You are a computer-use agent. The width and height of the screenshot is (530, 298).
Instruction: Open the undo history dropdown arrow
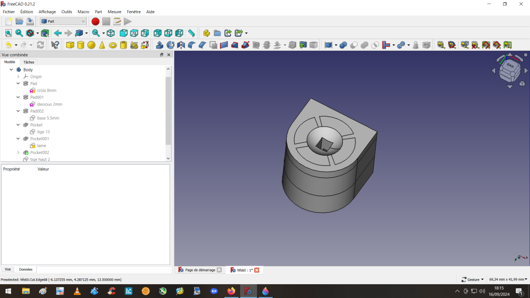coord(16,45)
